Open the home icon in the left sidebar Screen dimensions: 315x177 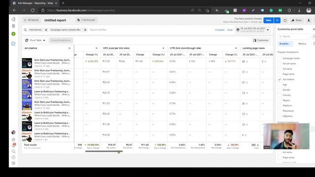tap(13, 19)
